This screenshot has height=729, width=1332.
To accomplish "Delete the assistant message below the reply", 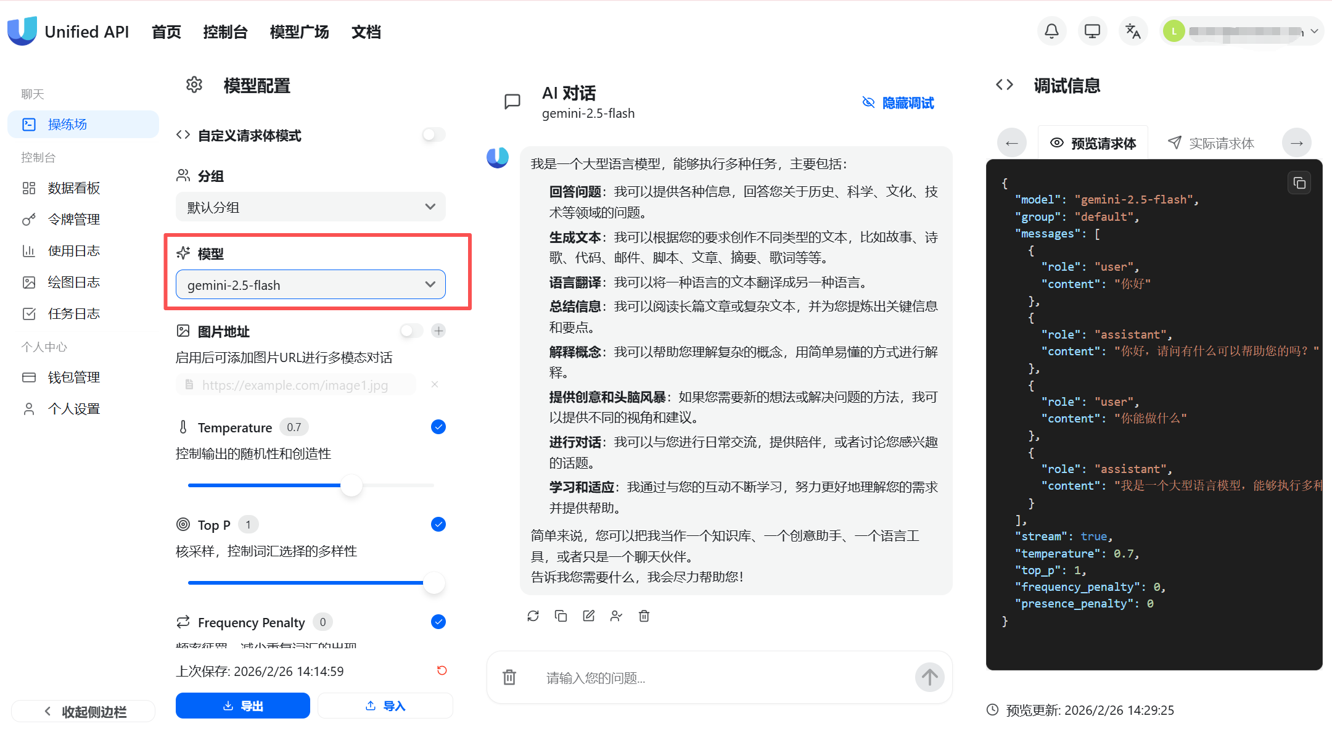I will point(644,616).
